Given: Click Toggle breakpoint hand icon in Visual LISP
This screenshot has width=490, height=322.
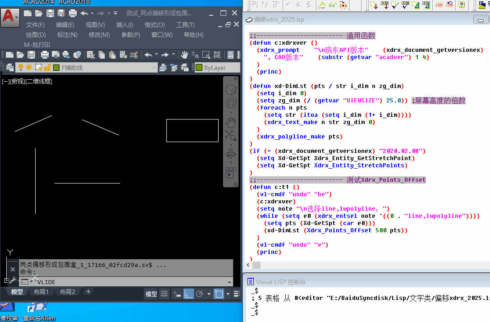Looking at the screenshot, I should point(322,5).
